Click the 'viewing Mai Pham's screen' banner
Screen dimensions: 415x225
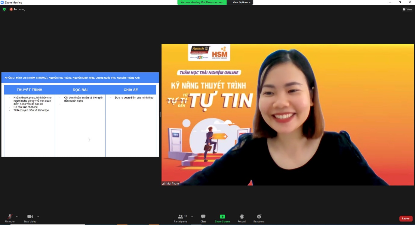202,2
